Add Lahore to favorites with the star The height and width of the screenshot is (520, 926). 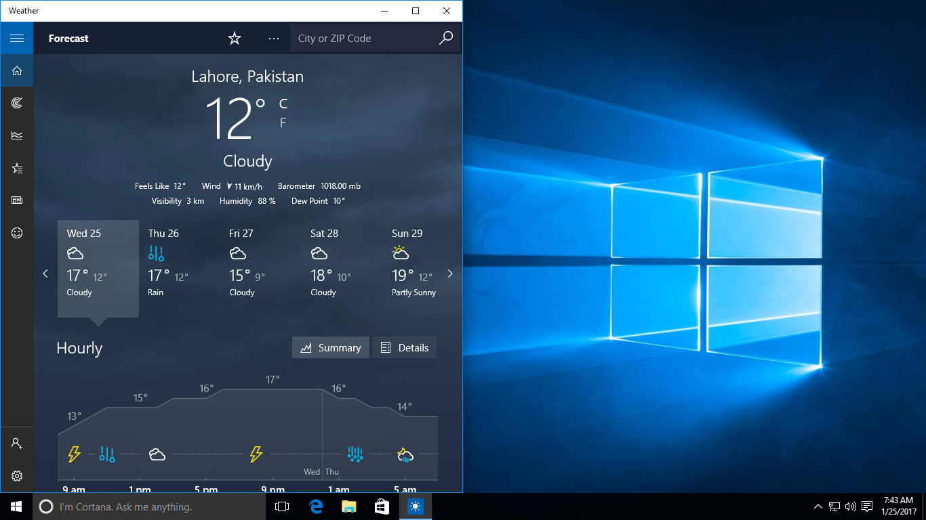pyautogui.click(x=234, y=38)
